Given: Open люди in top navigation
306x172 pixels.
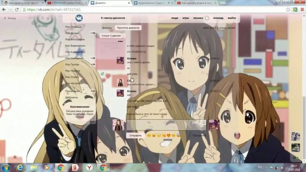Looking at the screenshot, I should [174, 18].
